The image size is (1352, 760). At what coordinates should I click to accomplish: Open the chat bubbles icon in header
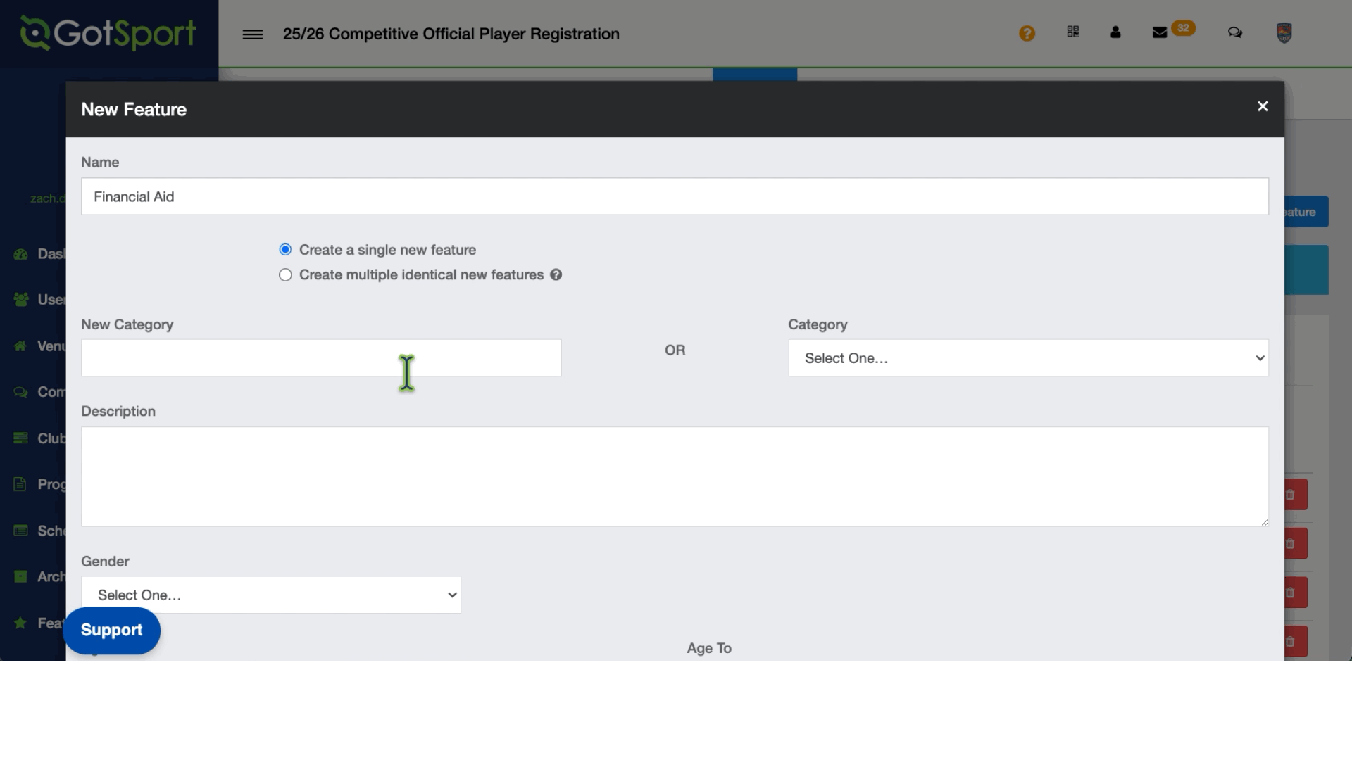tap(1234, 32)
